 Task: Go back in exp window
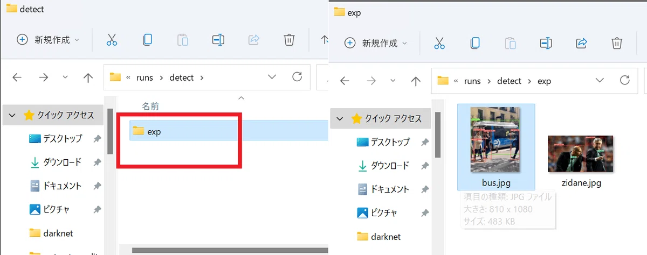345,81
